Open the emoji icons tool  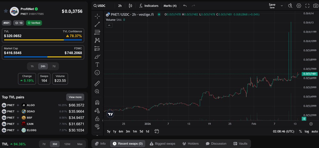point(97,72)
